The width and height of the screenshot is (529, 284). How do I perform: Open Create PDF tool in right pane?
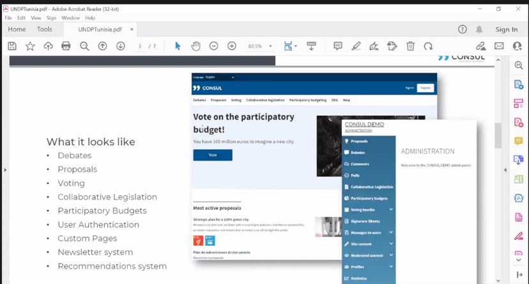tap(519, 122)
